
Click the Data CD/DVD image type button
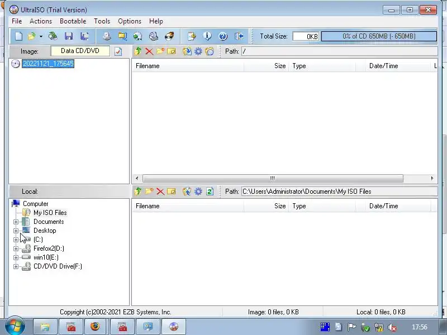pyautogui.click(x=80, y=51)
